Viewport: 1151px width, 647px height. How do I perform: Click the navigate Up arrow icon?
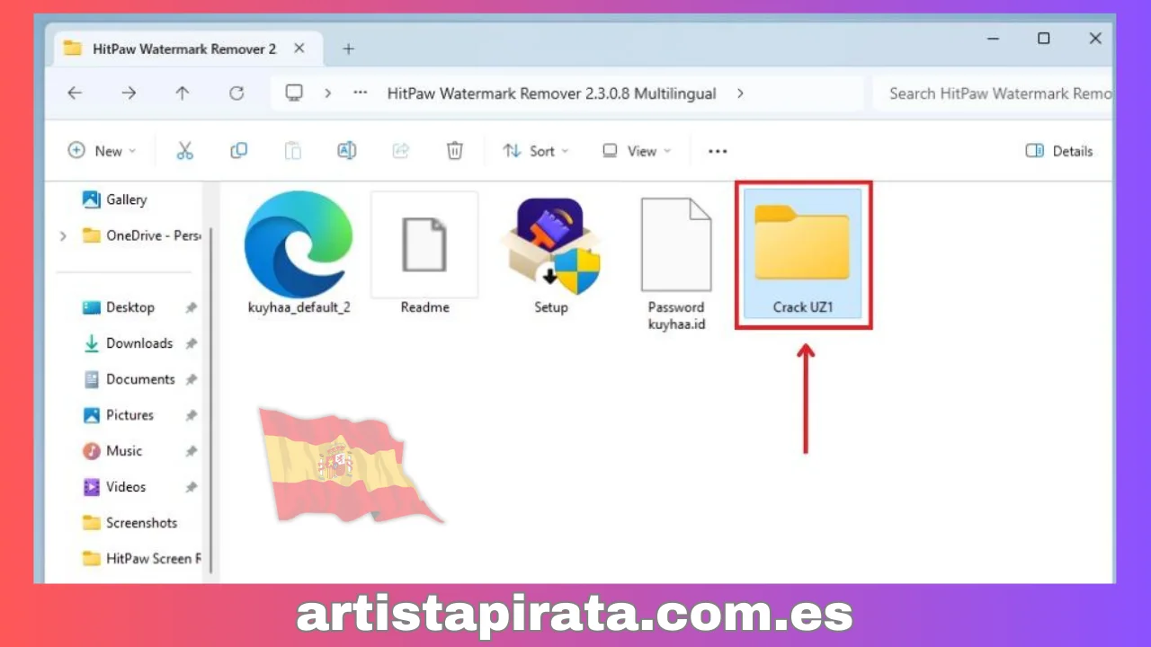click(x=183, y=93)
